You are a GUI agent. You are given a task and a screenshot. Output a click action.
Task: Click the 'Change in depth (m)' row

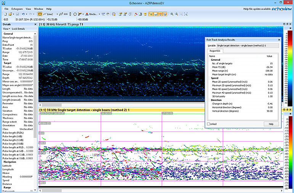click(x=242, y=104)
